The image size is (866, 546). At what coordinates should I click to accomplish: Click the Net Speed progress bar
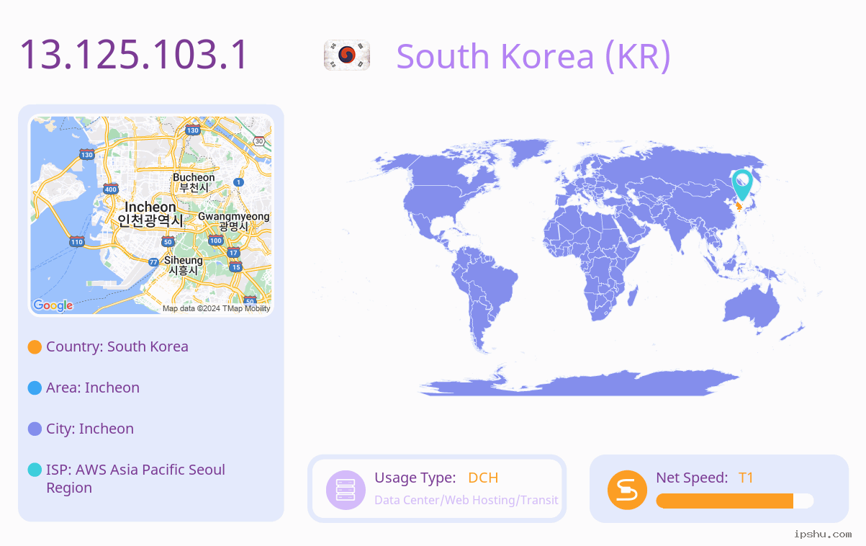[735, 501]
